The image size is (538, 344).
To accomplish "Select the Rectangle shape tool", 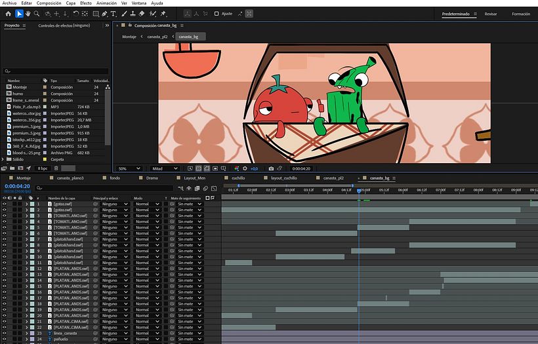I will (x=96, y=14).
